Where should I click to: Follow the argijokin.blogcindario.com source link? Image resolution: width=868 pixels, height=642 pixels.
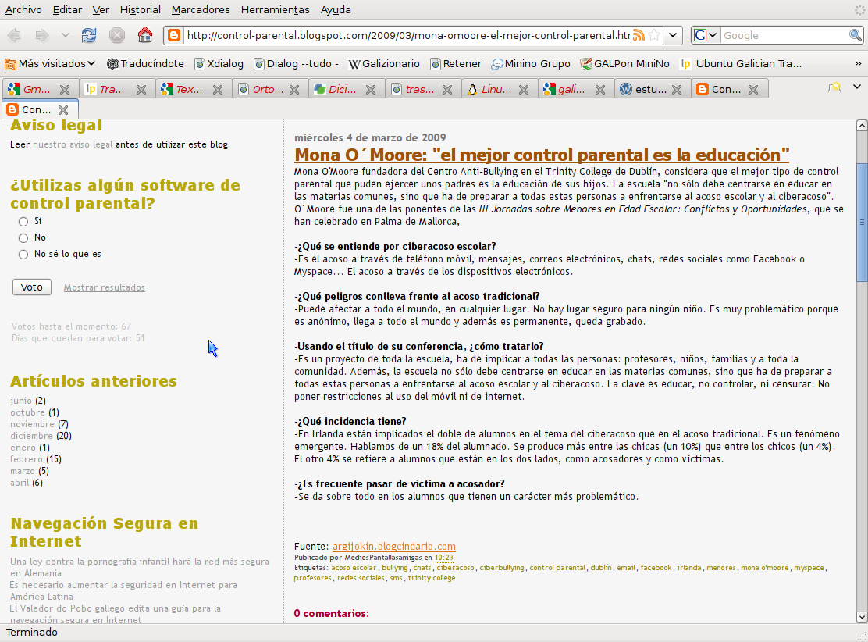[393, 546]
